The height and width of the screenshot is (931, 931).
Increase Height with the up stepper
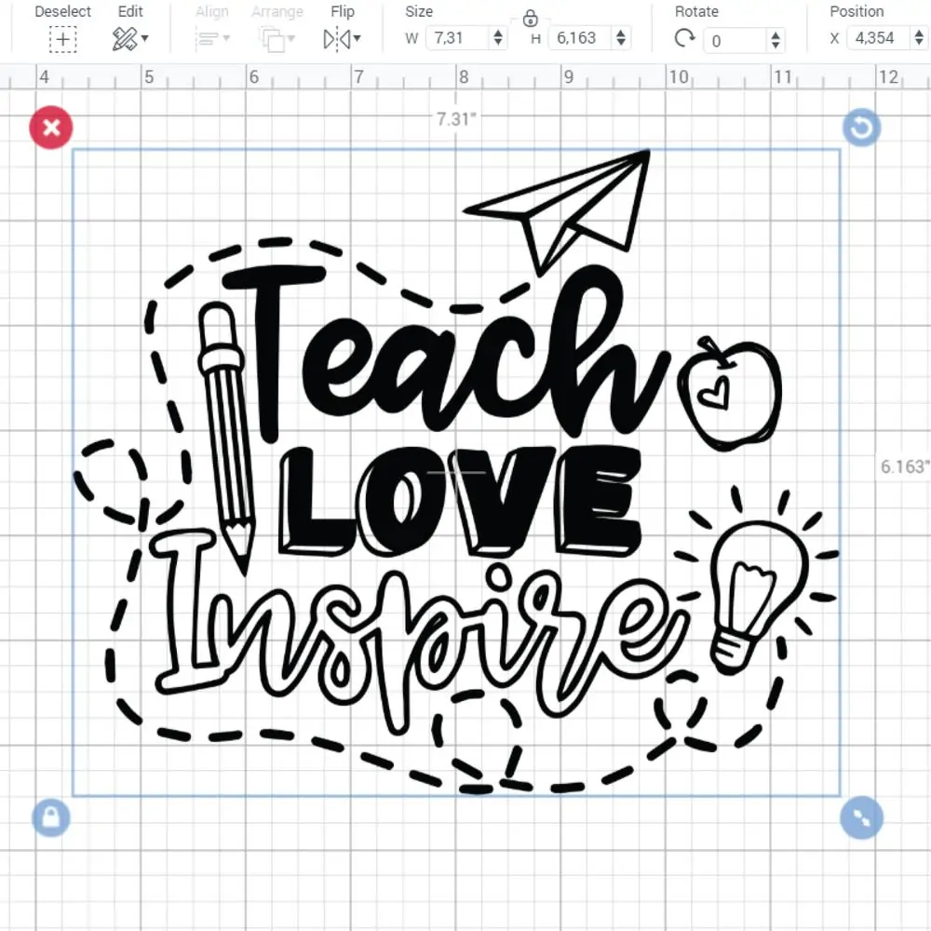coord(621,33)
